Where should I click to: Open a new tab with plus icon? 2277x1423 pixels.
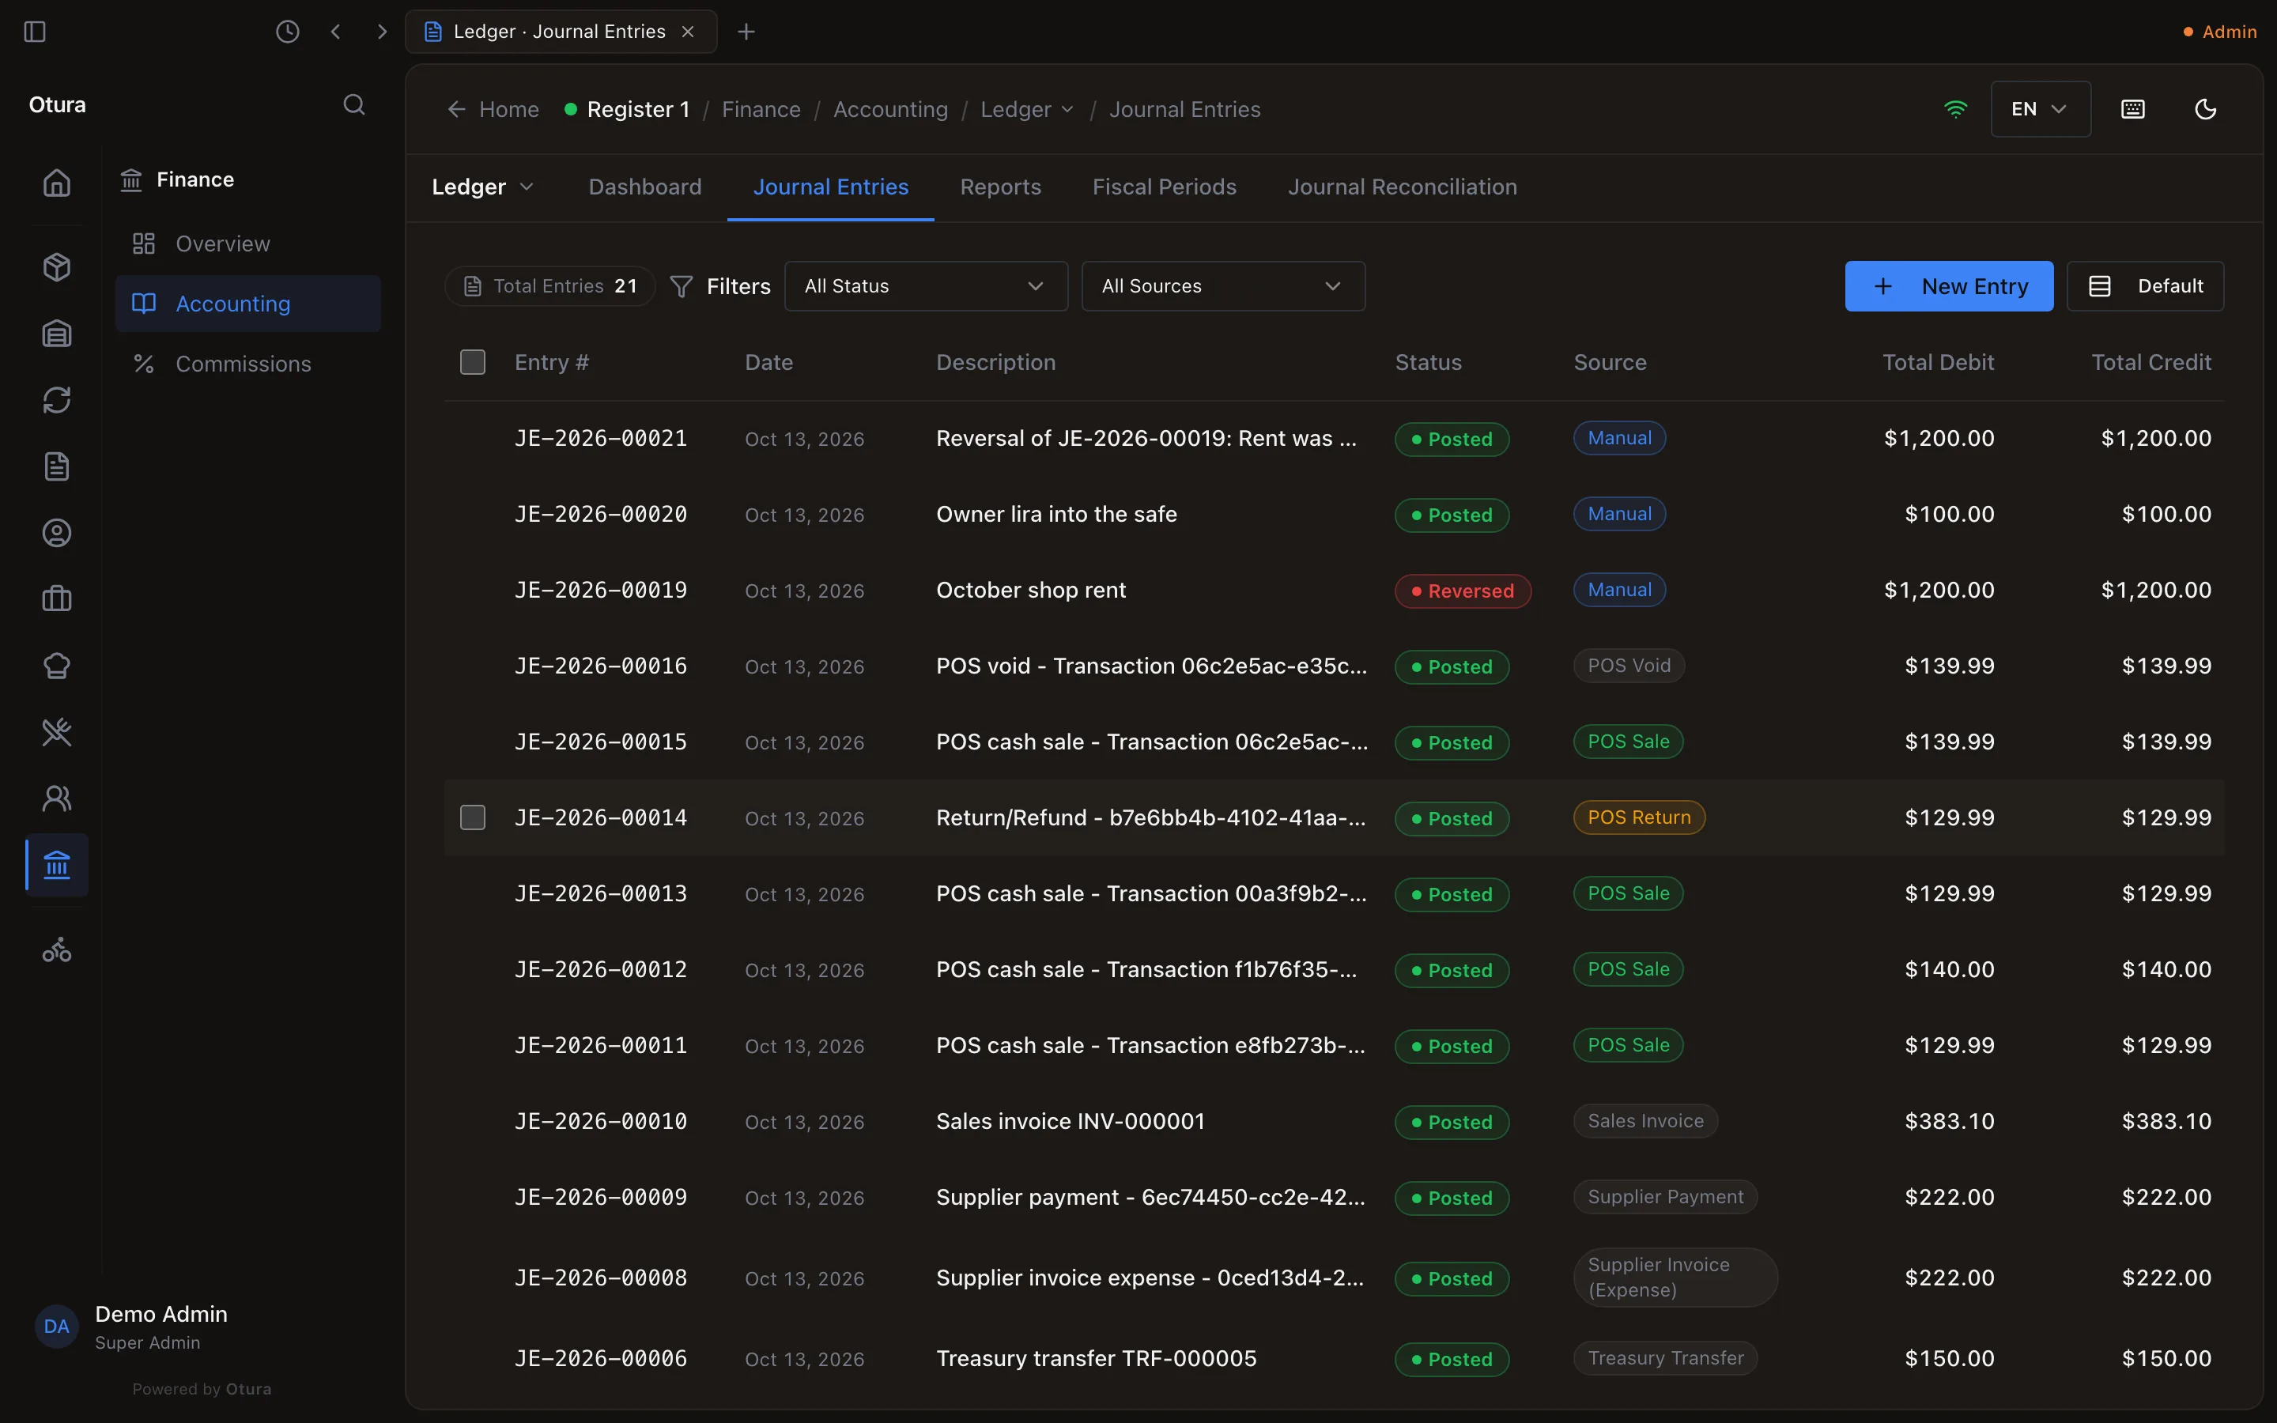coord(746,32)
